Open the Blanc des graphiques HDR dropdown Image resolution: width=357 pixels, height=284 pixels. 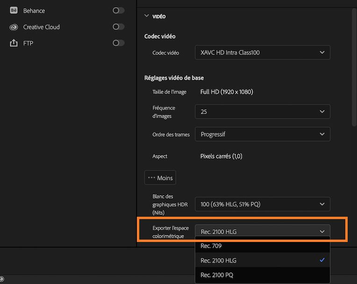pyautogui.click(x=263, y=204)
